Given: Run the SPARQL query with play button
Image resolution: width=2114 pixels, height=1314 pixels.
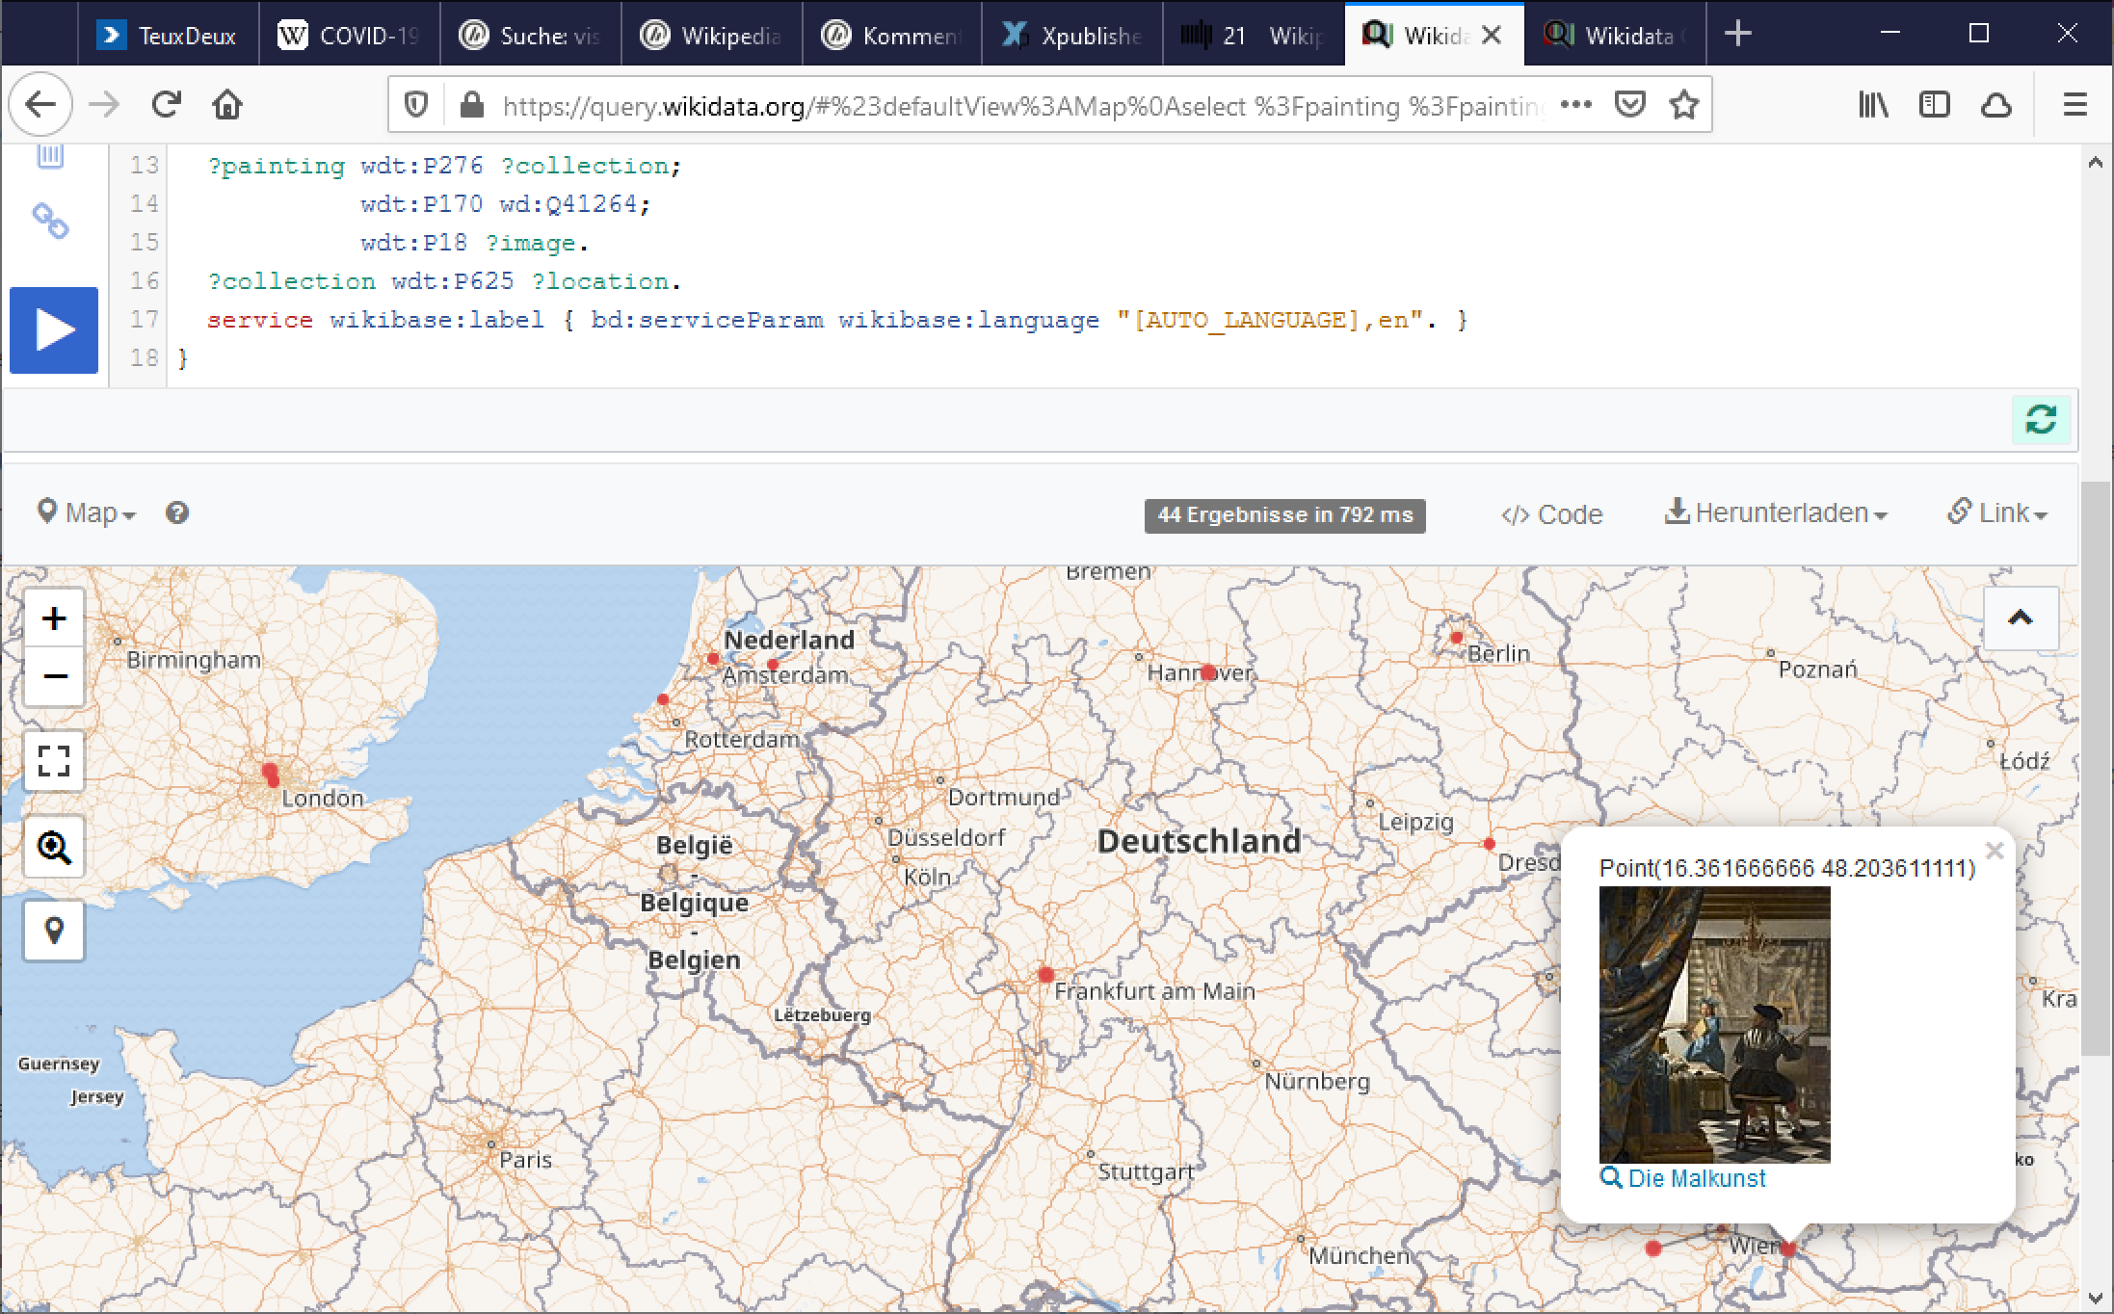Looking at the screenshot, I should tap(54, 330).
